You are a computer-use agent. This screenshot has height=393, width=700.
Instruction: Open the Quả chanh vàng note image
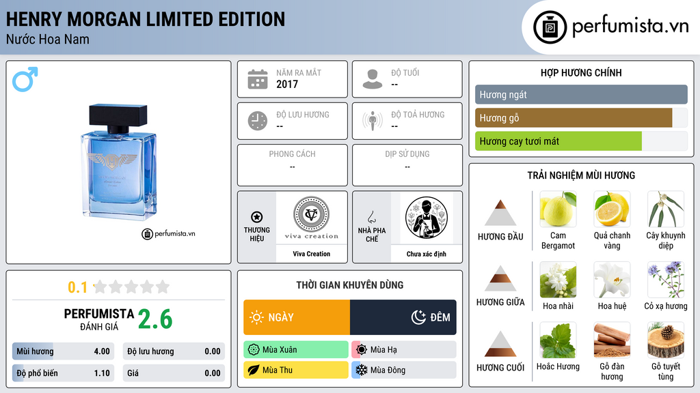612,209
